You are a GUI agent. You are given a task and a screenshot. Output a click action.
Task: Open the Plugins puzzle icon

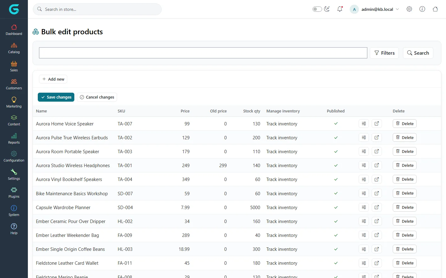point(14,190)
